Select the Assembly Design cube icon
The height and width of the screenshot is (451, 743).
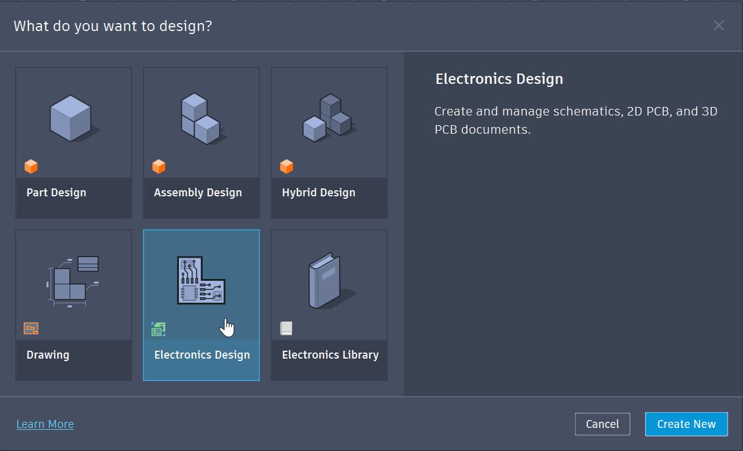click(201, 119)
